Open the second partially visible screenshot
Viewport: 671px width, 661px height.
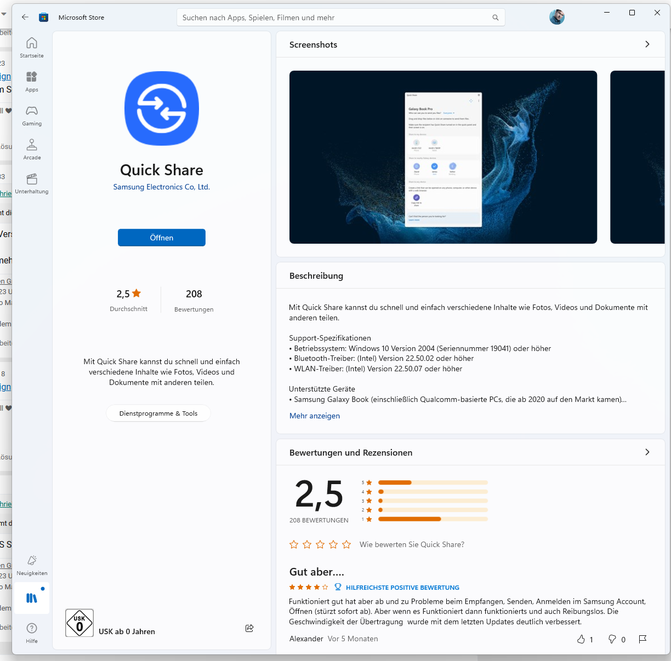coord(637,157)
